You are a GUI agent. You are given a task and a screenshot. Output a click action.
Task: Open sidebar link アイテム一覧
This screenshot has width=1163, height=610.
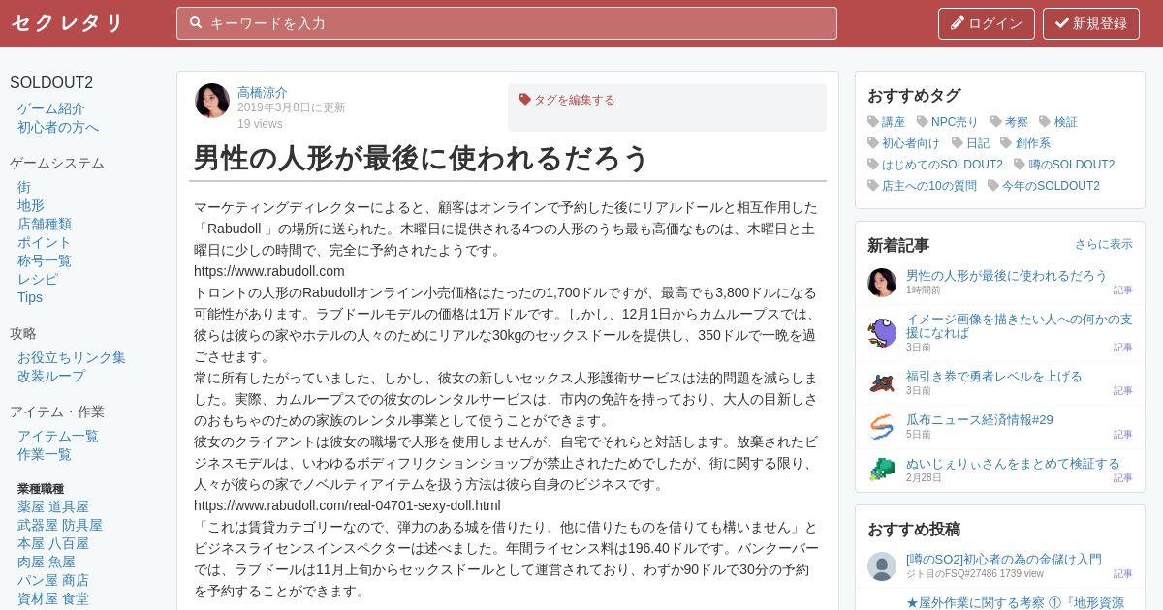(58, 436)
